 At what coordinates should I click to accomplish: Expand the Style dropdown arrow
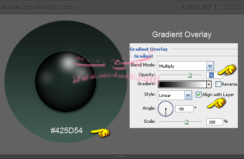click(188, 95)
